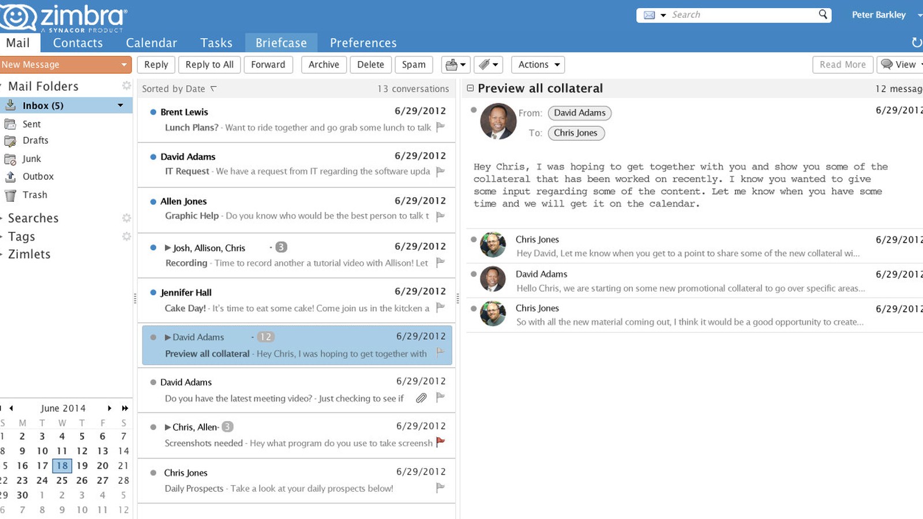923x519 pixels.
Task: Open the Outbox folder
Action: click(38, 176)
